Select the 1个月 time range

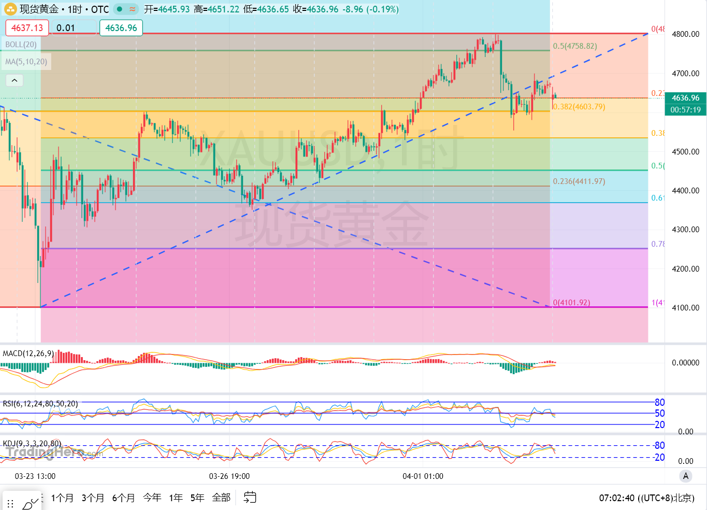tap(62, 498)
